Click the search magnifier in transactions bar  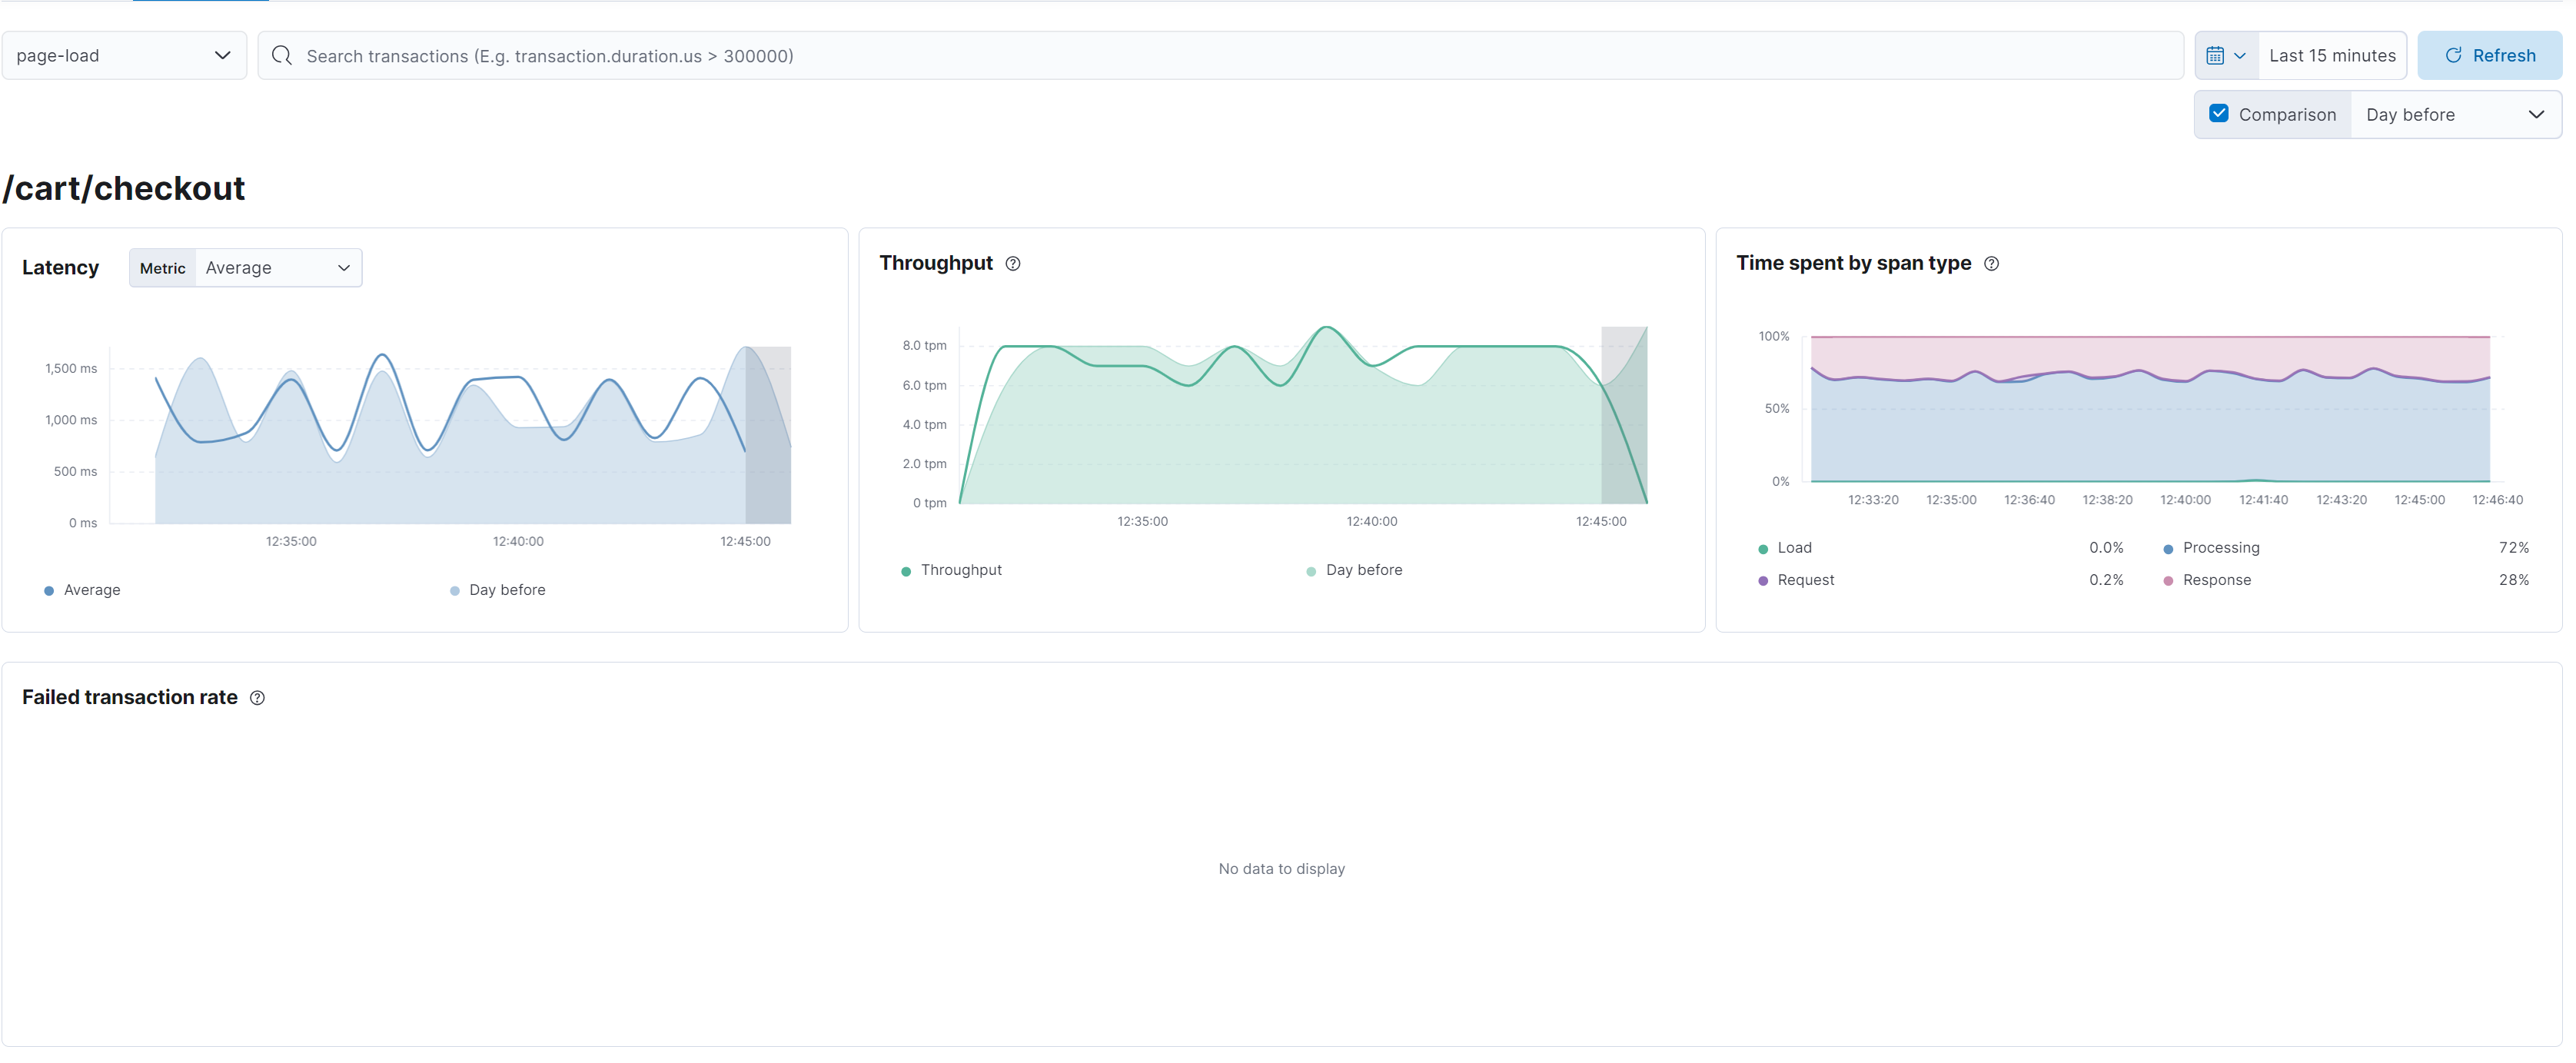pos(282,55)
